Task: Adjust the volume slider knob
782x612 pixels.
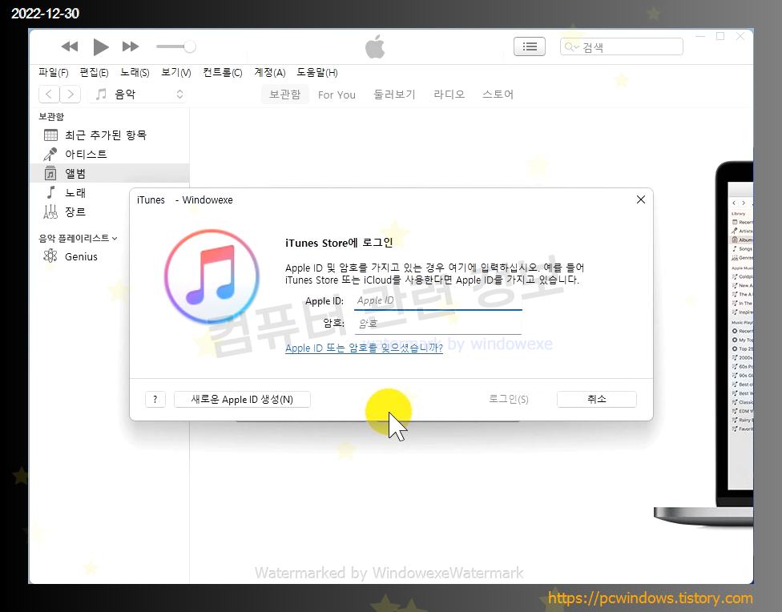Action: pos(190,47)
